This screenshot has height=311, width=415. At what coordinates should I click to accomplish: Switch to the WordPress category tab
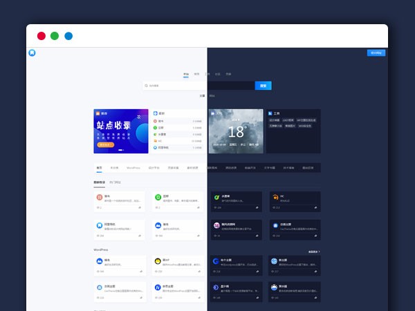[x=133, y=167]
